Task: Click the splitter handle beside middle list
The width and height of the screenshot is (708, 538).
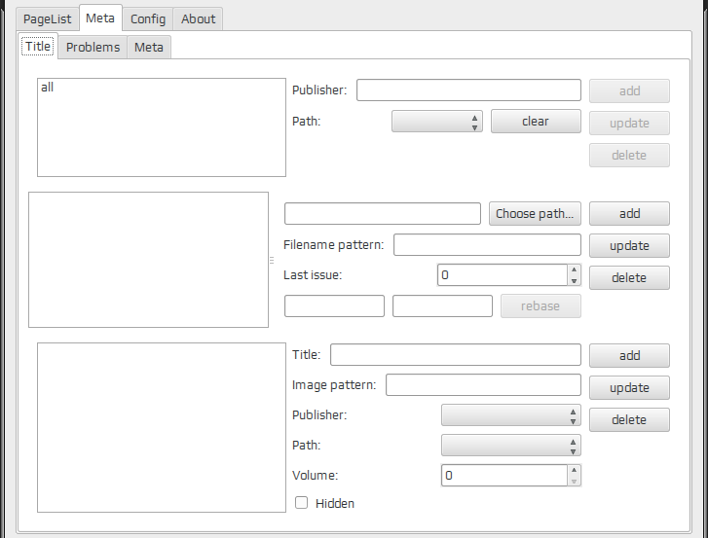Action: tap(272, 260)
